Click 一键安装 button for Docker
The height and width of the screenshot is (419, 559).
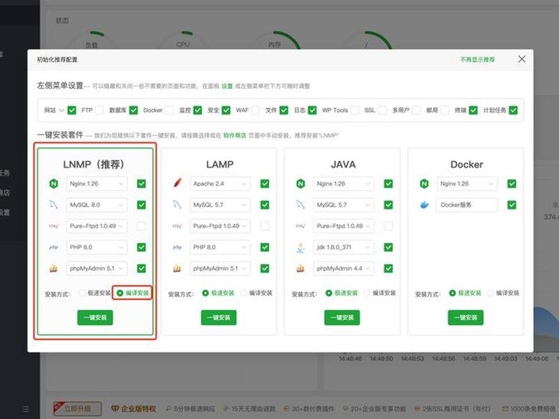click(465, 318)
